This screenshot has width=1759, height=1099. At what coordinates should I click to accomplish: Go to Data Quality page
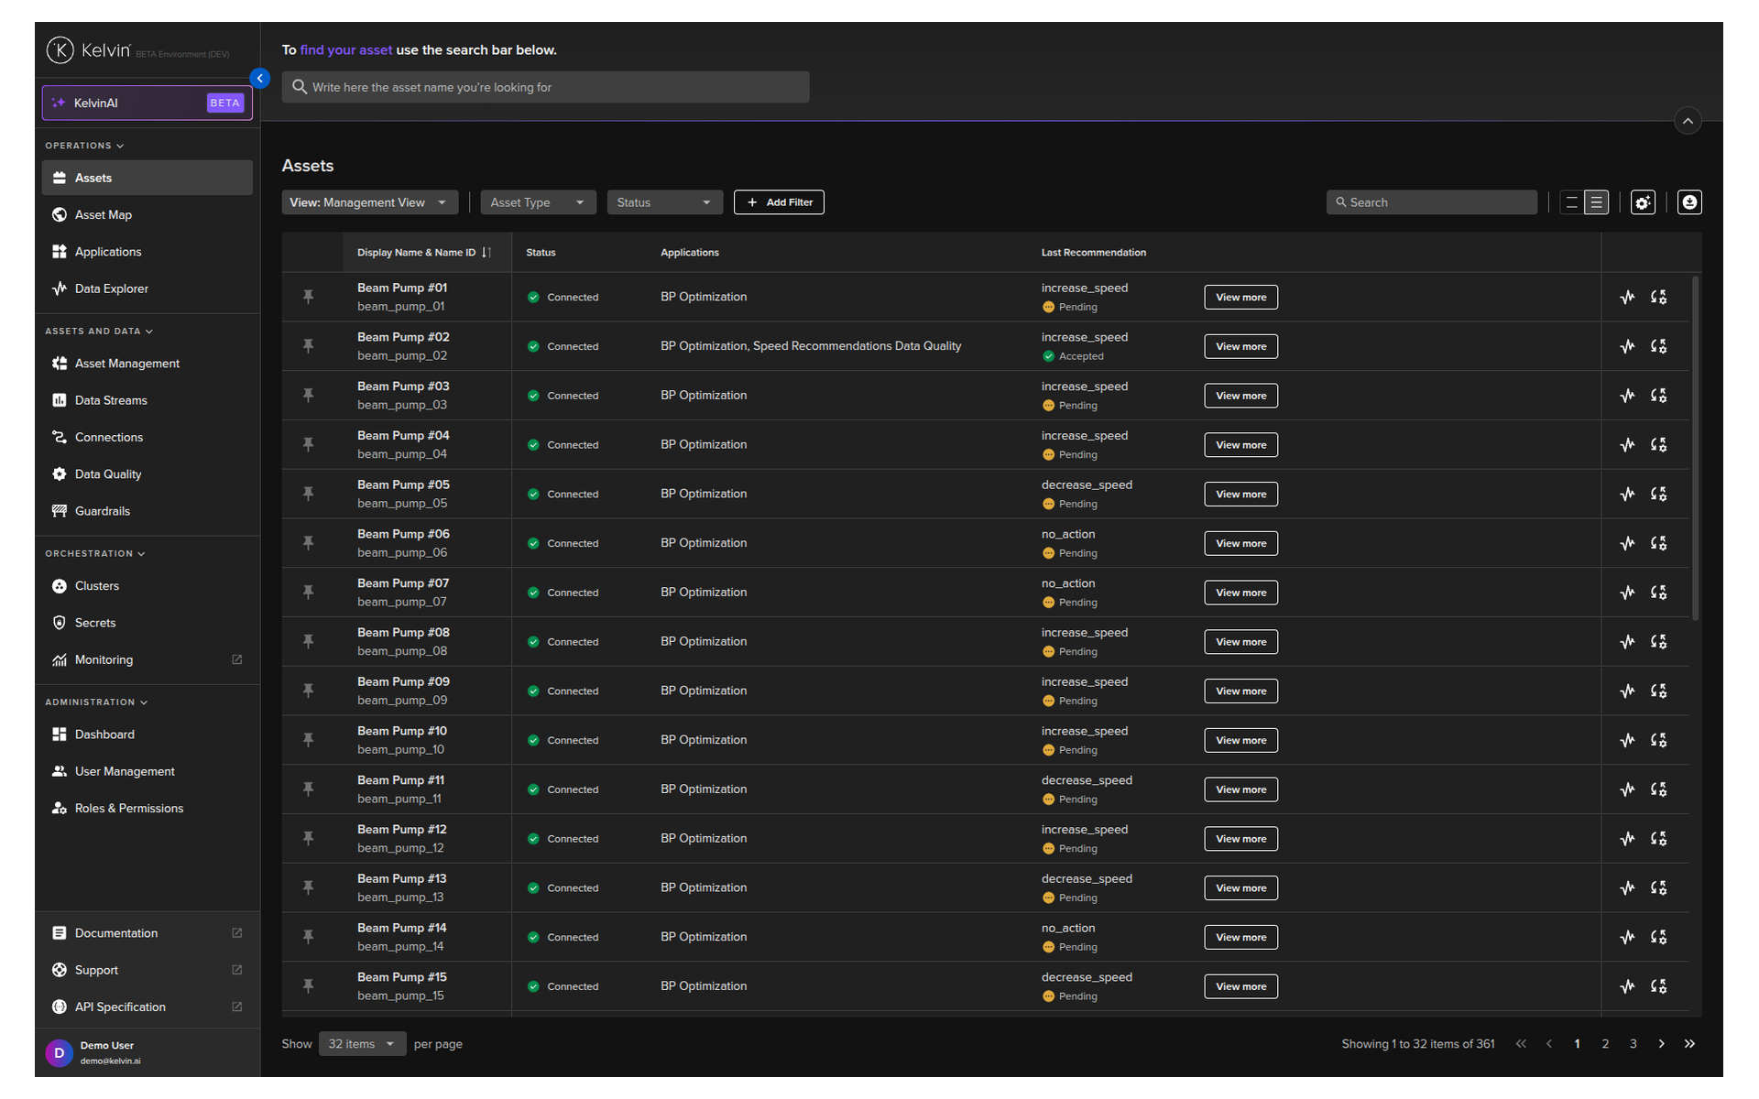coord(108,474)
